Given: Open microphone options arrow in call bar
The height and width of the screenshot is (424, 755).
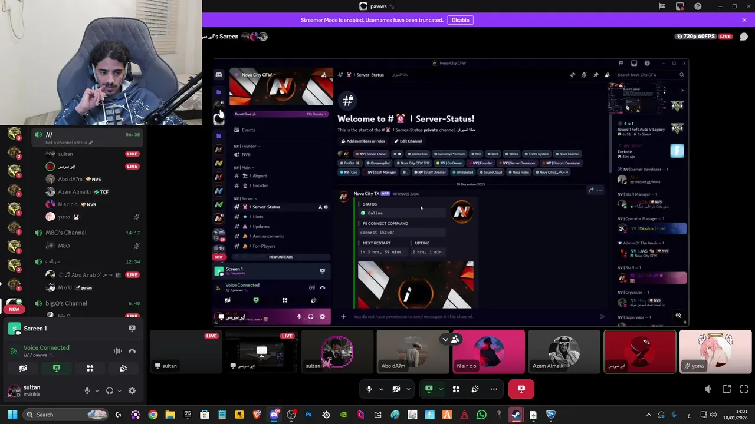Looking at the screenshot, I should tap(381, 389).
